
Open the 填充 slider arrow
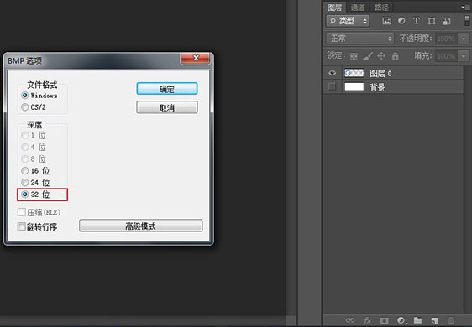click(464, 56)
